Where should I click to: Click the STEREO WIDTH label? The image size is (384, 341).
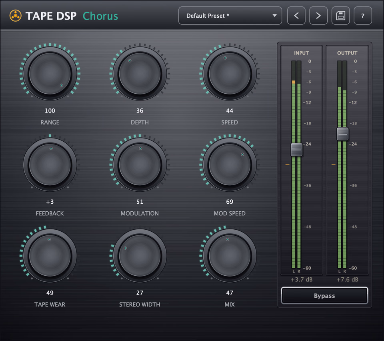coord(140,305)
